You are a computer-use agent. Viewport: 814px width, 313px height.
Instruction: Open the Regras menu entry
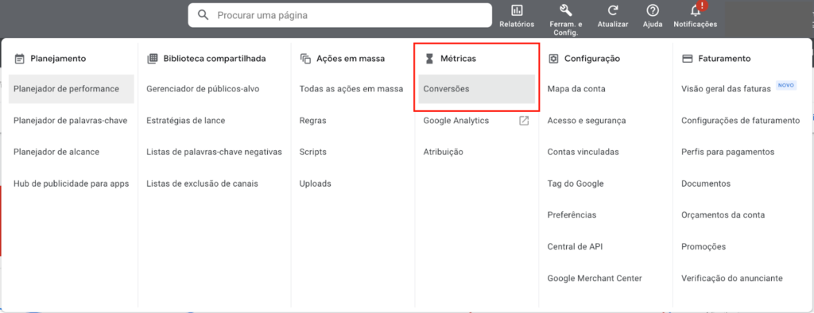(x=312, y=121)
